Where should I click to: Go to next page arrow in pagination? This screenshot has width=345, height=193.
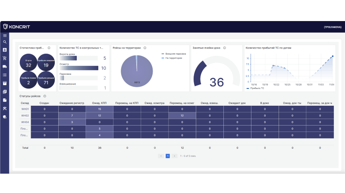175,156
